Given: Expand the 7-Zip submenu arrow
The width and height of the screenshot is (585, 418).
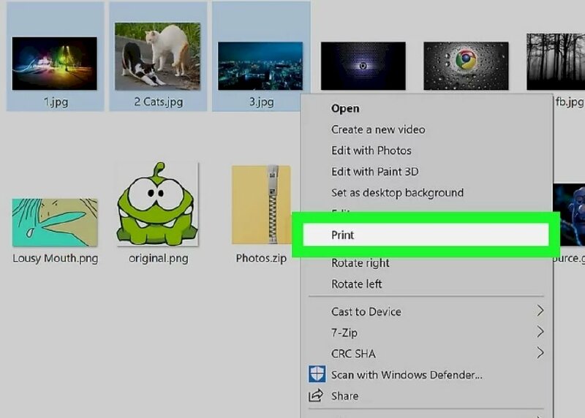Looking at the screenshot, I should pos(540,332).
